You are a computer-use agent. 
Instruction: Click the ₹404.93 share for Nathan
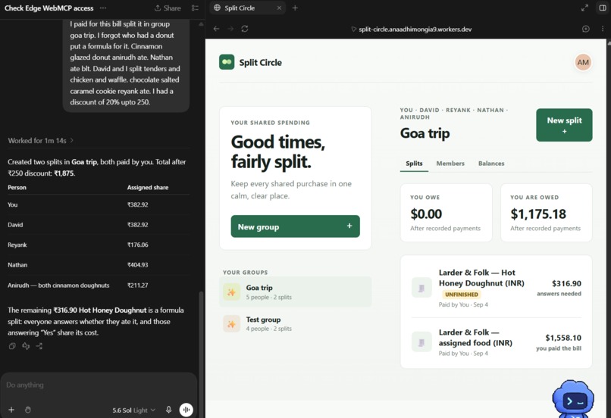tap(137, 265)
